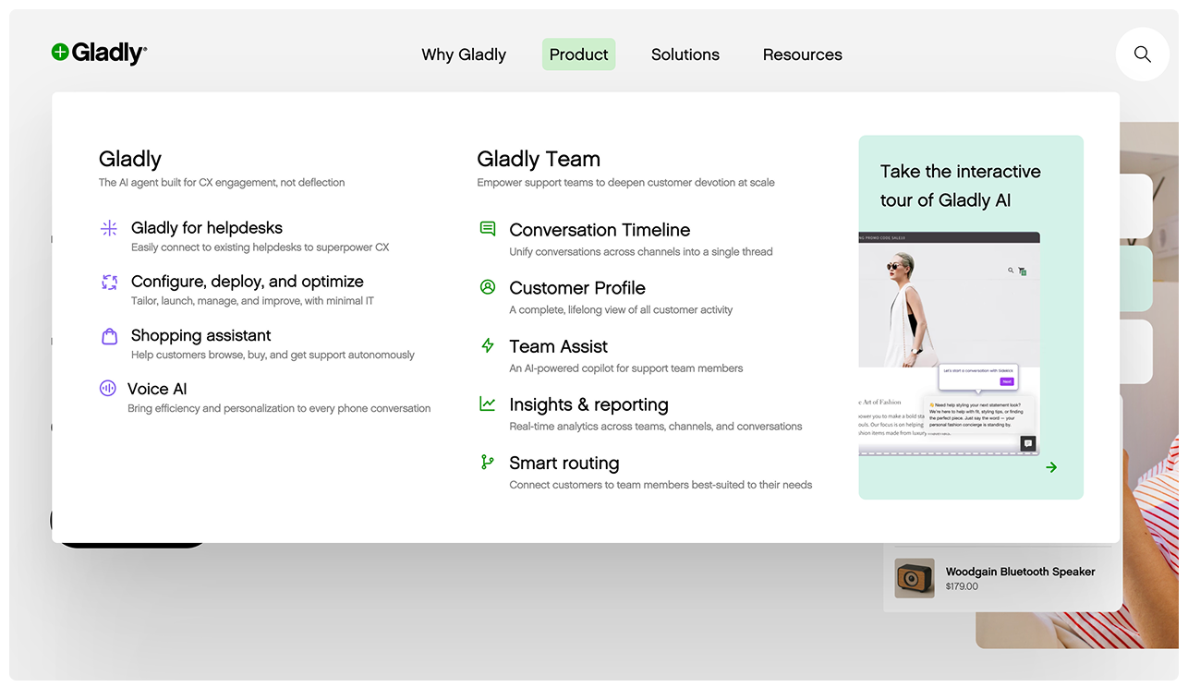
Task: Click 'Tailor, launch, manage, and improve, with minimal IT'
Action: coord(252,301)
